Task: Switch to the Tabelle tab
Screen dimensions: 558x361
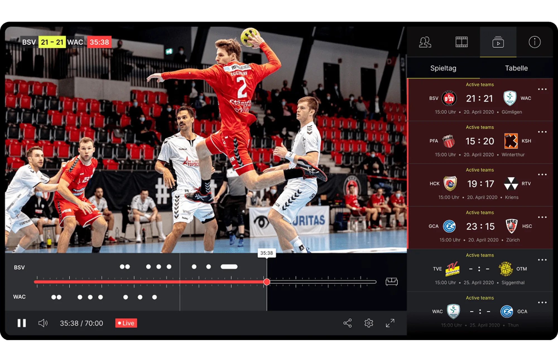Action: point(516,68)
